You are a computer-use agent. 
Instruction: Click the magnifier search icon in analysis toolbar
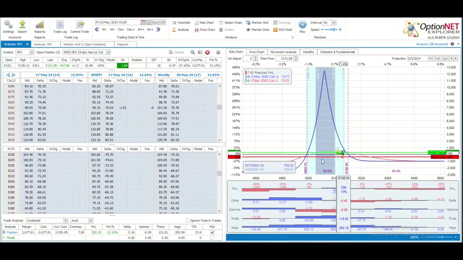tap(193, 52)
